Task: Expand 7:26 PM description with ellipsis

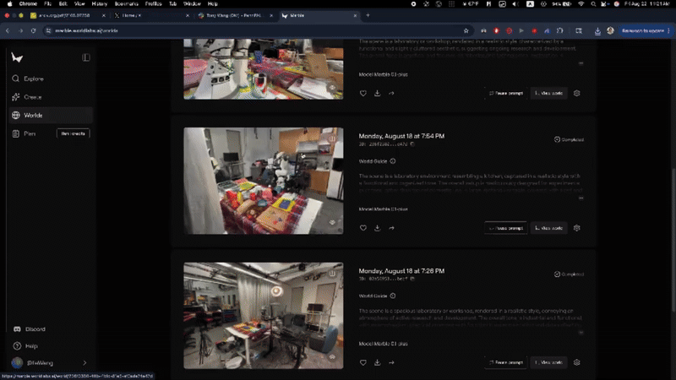Action: point(581,333)
